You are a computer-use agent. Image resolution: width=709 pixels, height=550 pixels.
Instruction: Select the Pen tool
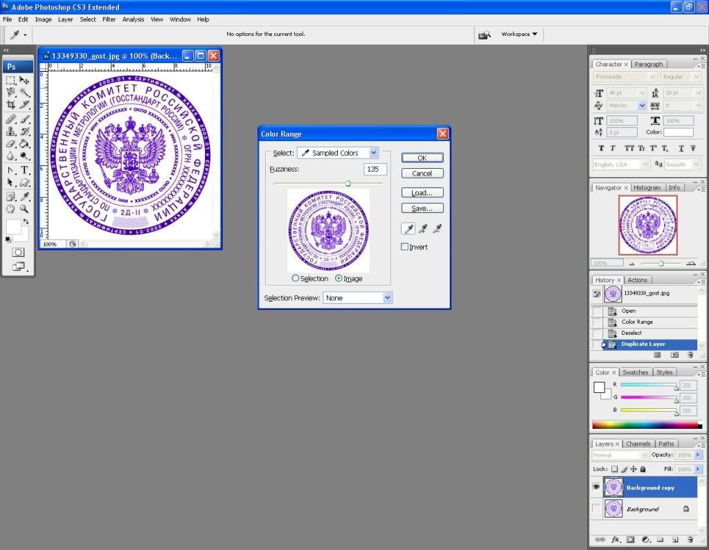tap(10, 170)
